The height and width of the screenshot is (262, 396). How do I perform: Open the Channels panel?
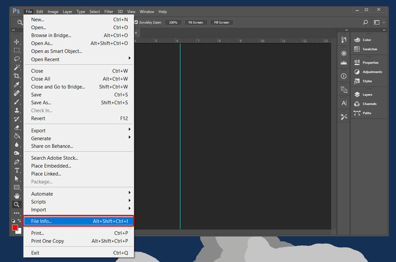click(365, 104)
